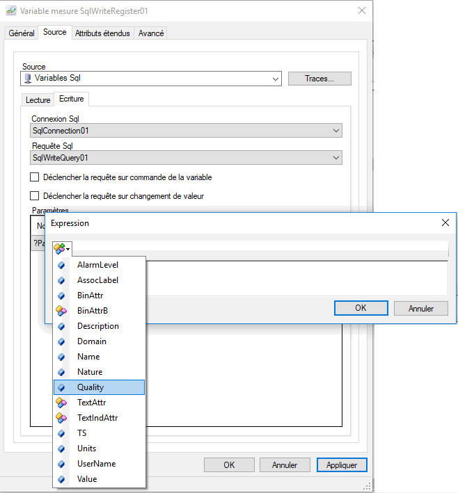Click the icon next to Quality
The width and height of the screenshot is (458, 493).
click(61, 387)
